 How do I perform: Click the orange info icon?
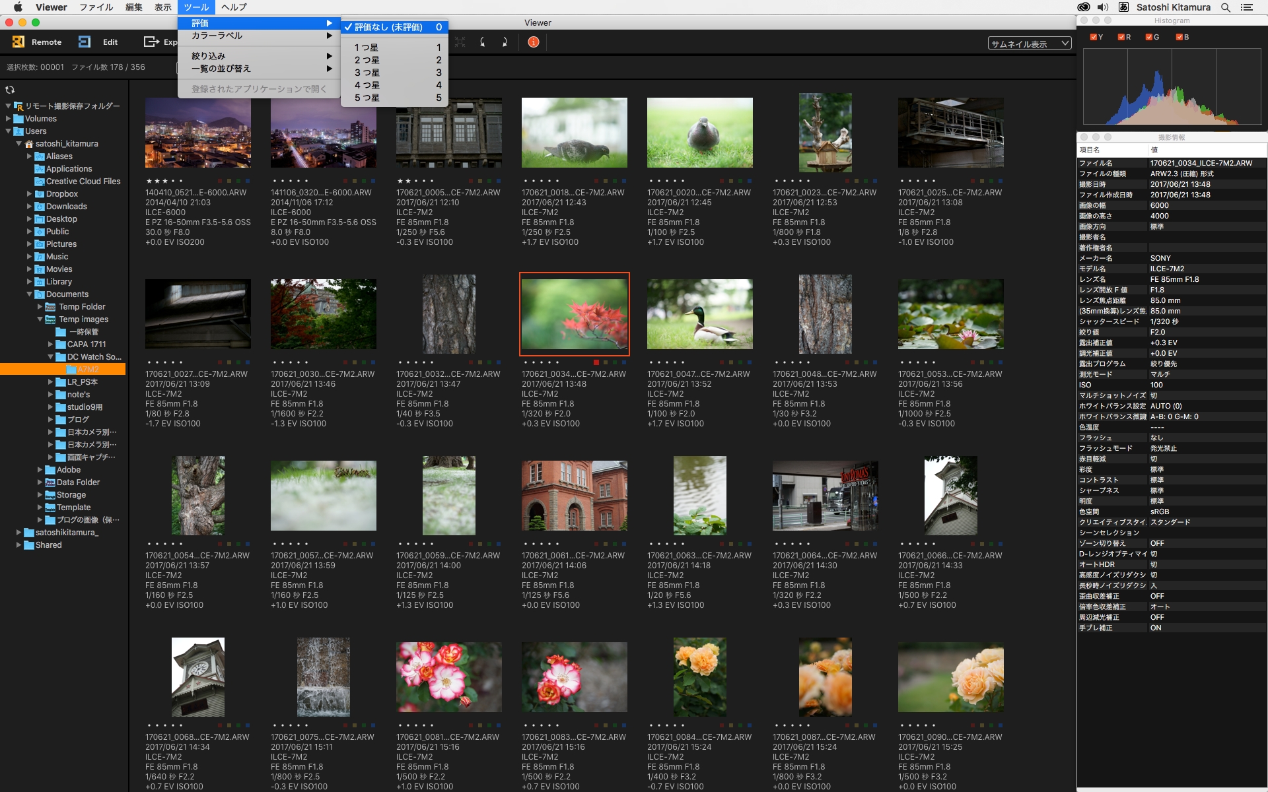[x=534, y=42]
